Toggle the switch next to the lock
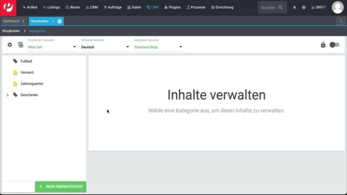The image size is (347, 195). point(335,44)
